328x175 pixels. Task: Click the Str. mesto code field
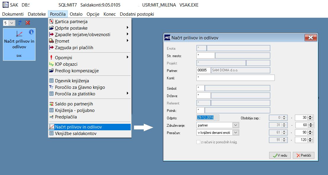(206, 55)
